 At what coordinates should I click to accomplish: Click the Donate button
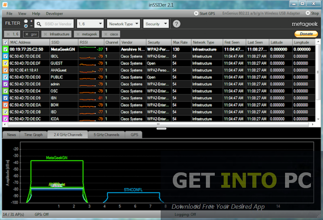coord(306,34)
